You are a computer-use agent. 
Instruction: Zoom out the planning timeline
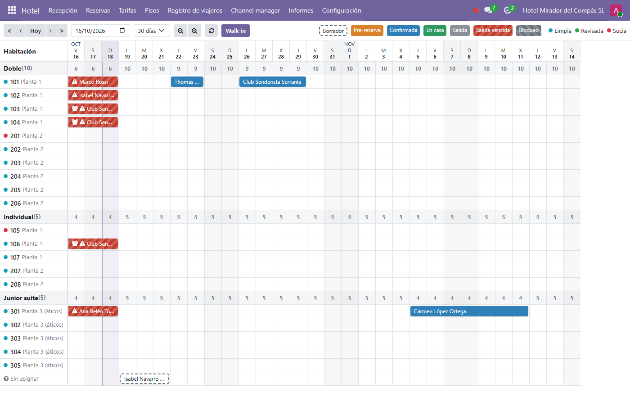point(180,31)
